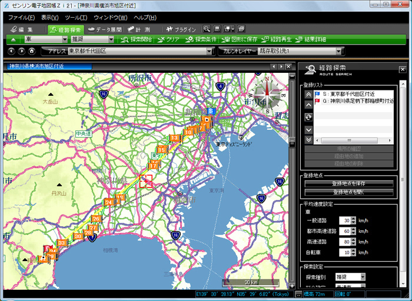Start route search with 探索開始
The height and width of the screenshot is (301, 412).
coord(136,39)
